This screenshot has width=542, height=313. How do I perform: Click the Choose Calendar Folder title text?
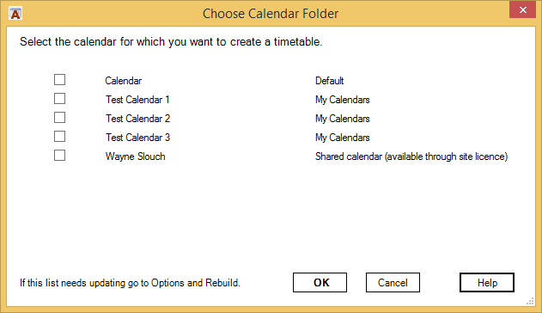271,14
